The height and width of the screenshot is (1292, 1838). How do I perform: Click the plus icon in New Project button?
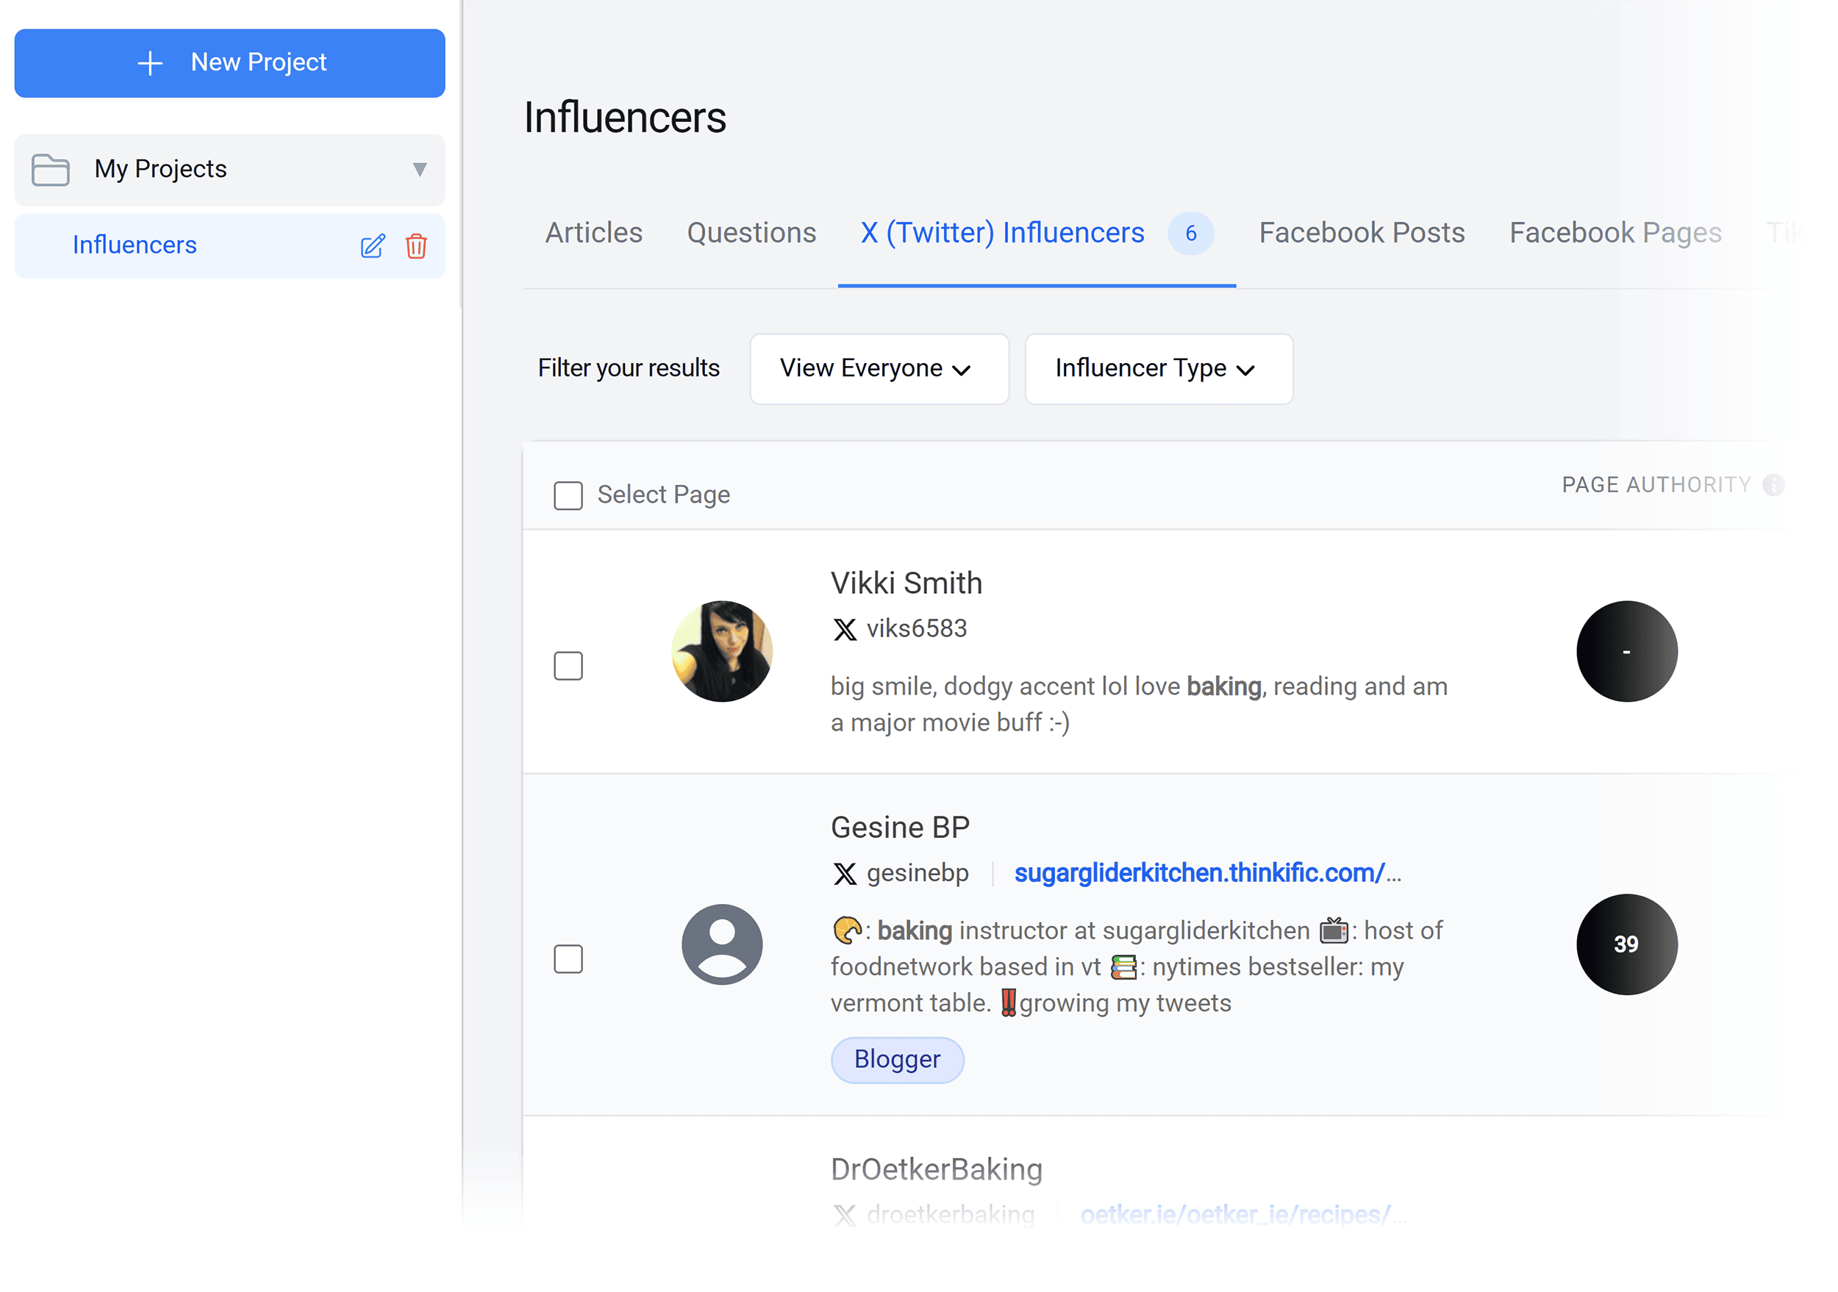click(x=151, y=62)
